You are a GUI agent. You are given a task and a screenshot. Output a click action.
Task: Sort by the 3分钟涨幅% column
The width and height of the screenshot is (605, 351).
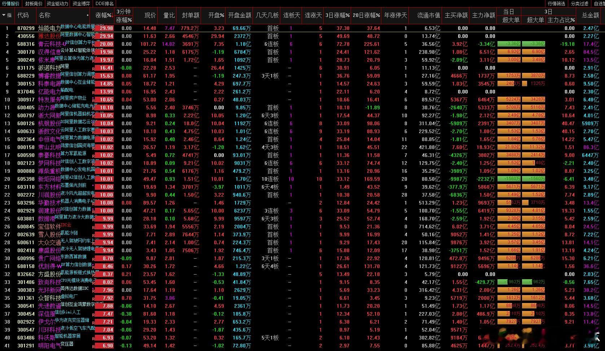pos(124,16)
